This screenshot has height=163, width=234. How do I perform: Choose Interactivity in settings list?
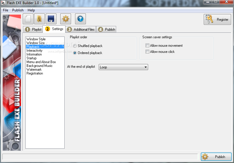(45, 51)
